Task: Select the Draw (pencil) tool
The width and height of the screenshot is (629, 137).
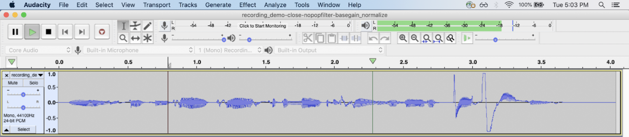Action: coord(147,26)
